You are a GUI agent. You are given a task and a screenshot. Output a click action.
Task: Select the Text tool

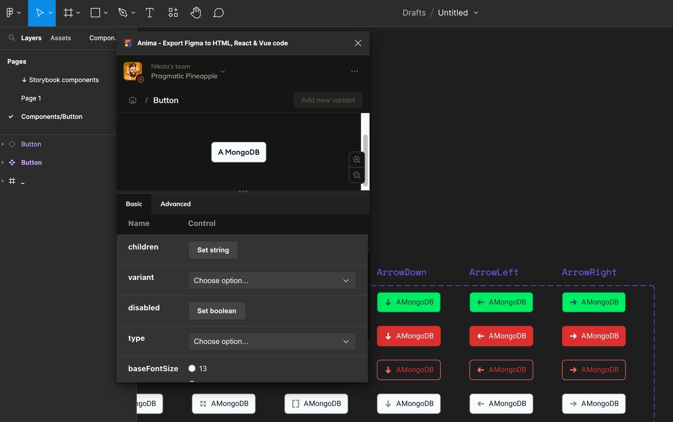point(149,13)
